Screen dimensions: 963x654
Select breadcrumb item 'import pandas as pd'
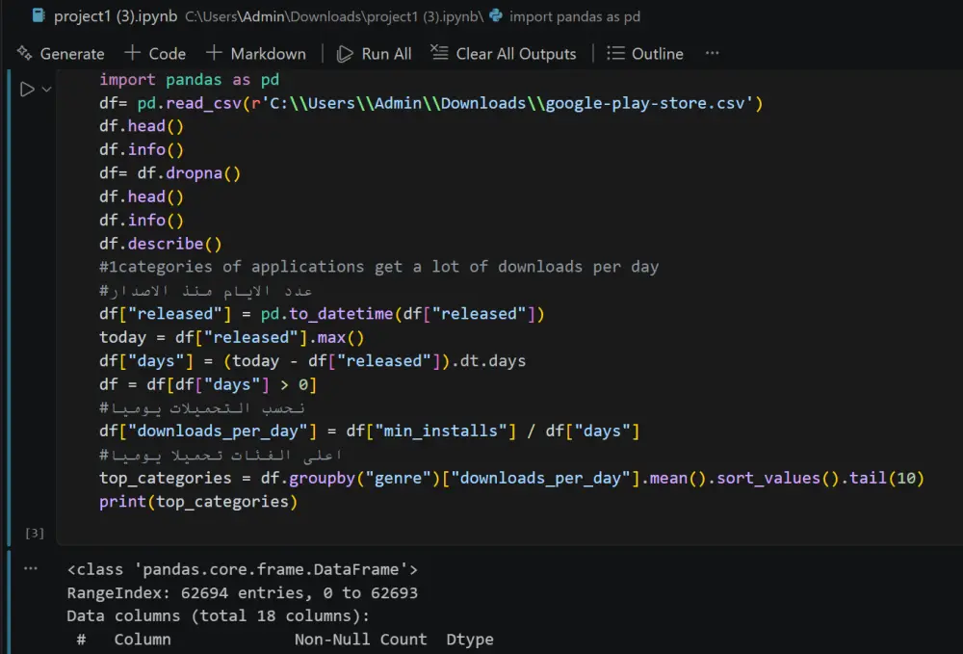pos(574,16)
